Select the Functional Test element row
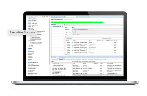The image size is (147, 96). [x=57, y=27]
